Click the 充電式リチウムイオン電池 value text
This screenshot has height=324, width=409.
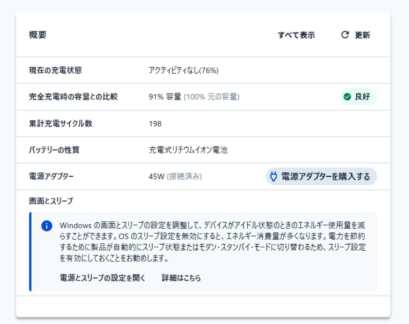188,150
